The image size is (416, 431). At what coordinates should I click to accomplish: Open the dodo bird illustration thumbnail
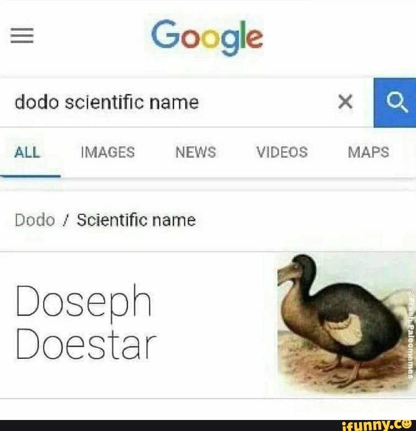(x=346, y=324)
